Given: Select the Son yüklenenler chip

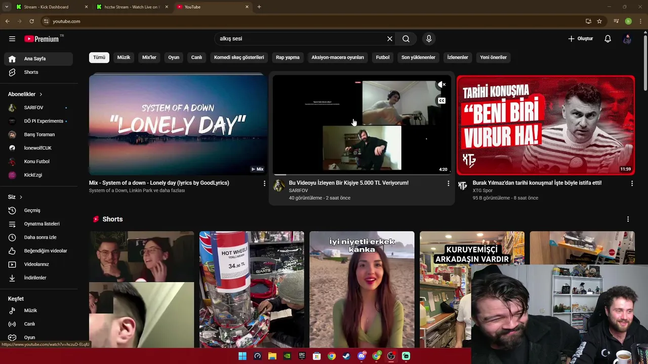Looking at the screenshot, I should pyautogui.click(x=418, y=57).
